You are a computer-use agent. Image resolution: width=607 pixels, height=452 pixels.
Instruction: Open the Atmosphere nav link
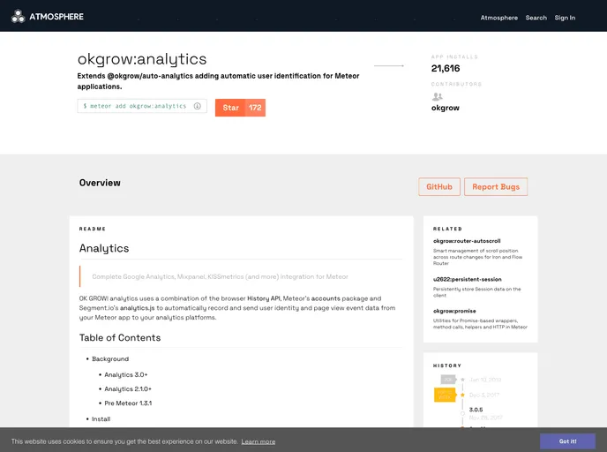(x=498, y=18)
